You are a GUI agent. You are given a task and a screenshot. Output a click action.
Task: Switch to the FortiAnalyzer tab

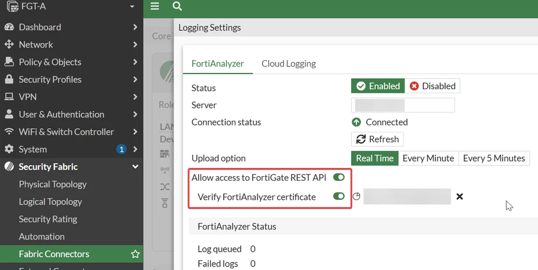coord(218,64)
